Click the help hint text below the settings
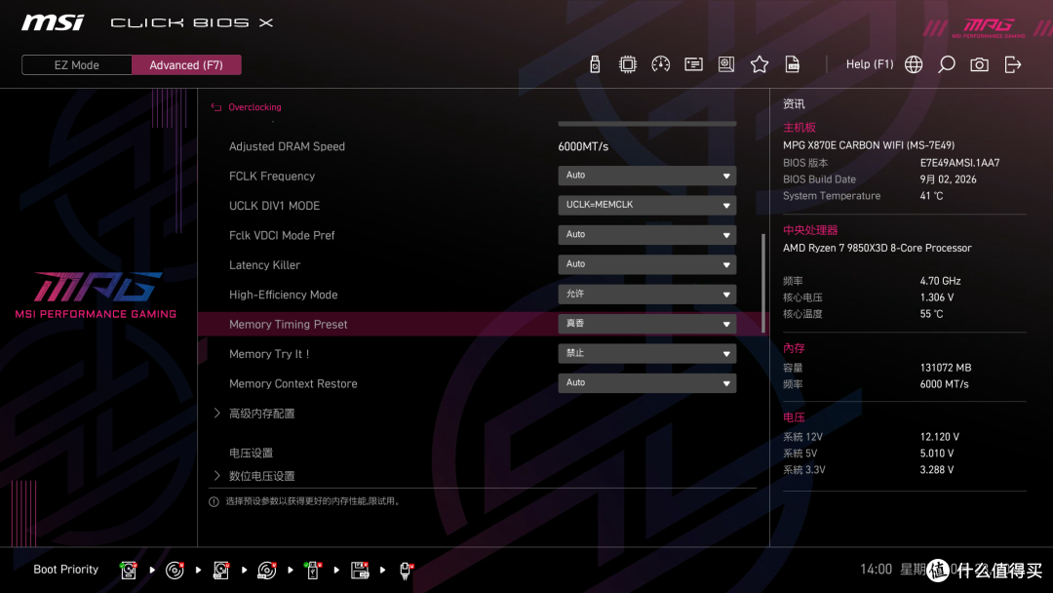The width and height of the screenshot is (1053, 593). [x=314, y=501]
